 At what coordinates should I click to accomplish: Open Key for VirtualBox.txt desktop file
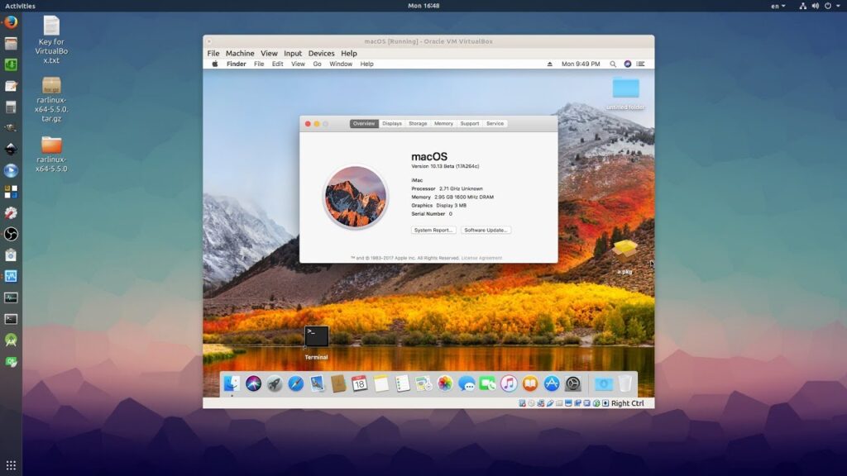pyautogui.click(x=51, y=40)
